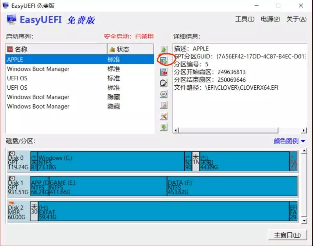
Task: Click the EasyUEFI monitor logo beside the title
Action: click(x=11, y=20)
